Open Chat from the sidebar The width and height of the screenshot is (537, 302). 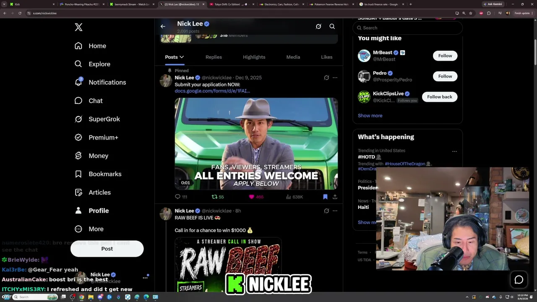(x=89, y=101)
